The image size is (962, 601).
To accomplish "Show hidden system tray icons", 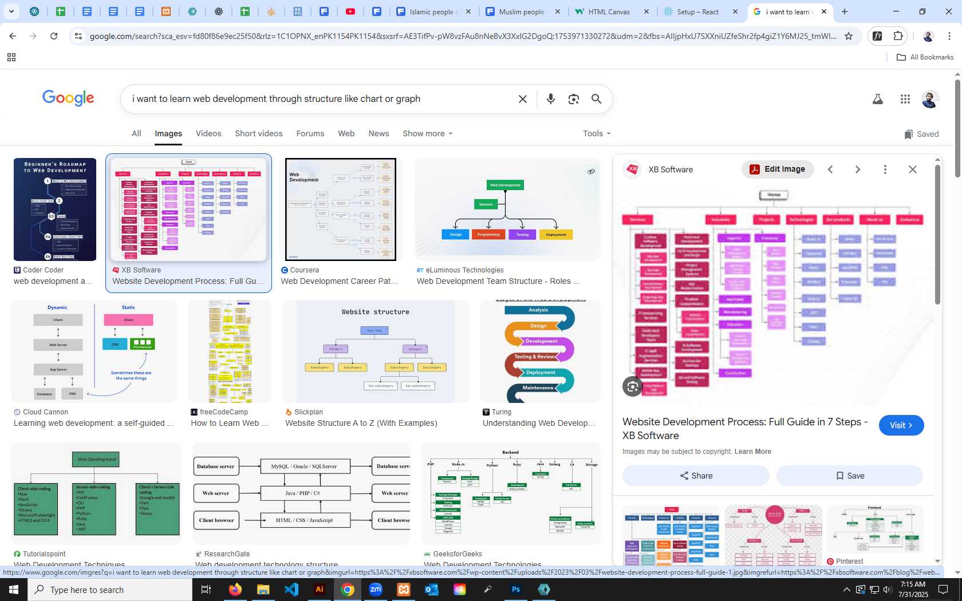I will 846,590.
